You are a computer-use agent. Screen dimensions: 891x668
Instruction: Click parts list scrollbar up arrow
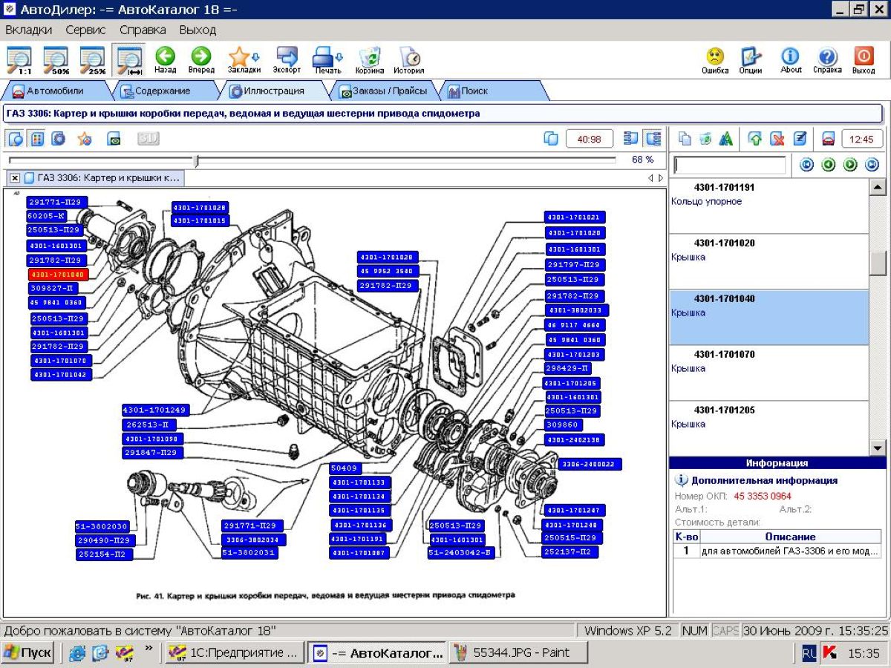point(878,187)
